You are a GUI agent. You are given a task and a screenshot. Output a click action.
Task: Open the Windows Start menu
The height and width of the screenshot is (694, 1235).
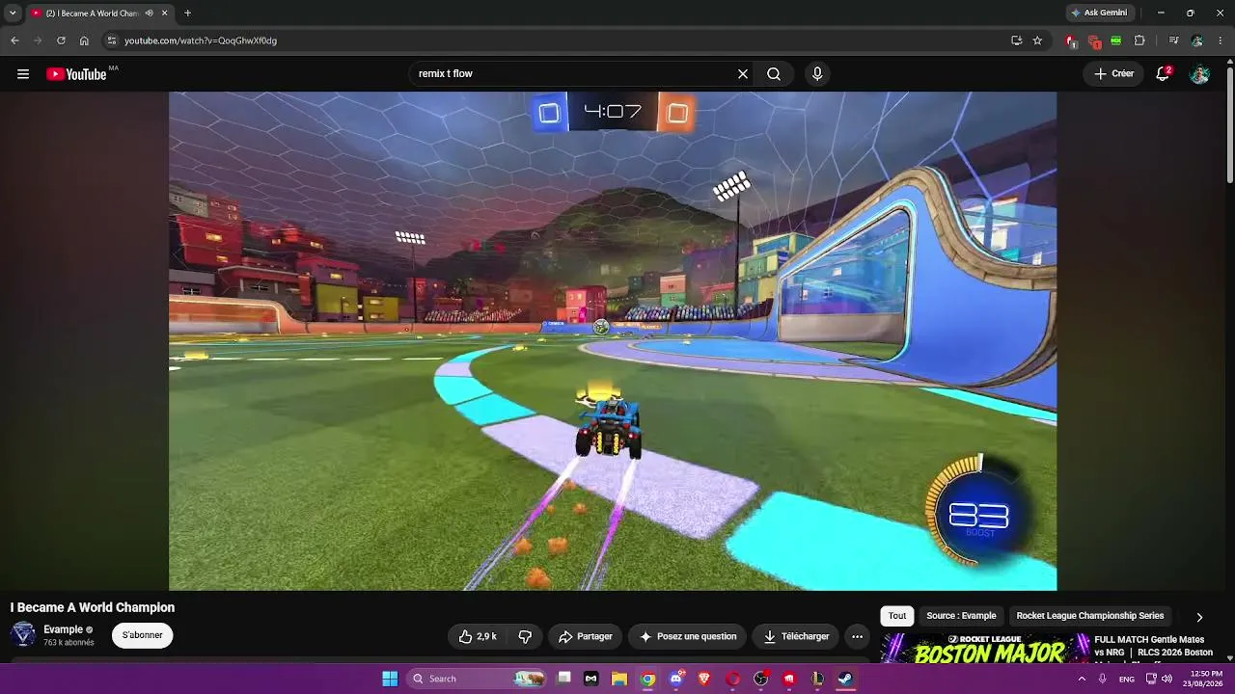[x=390, y=679]
